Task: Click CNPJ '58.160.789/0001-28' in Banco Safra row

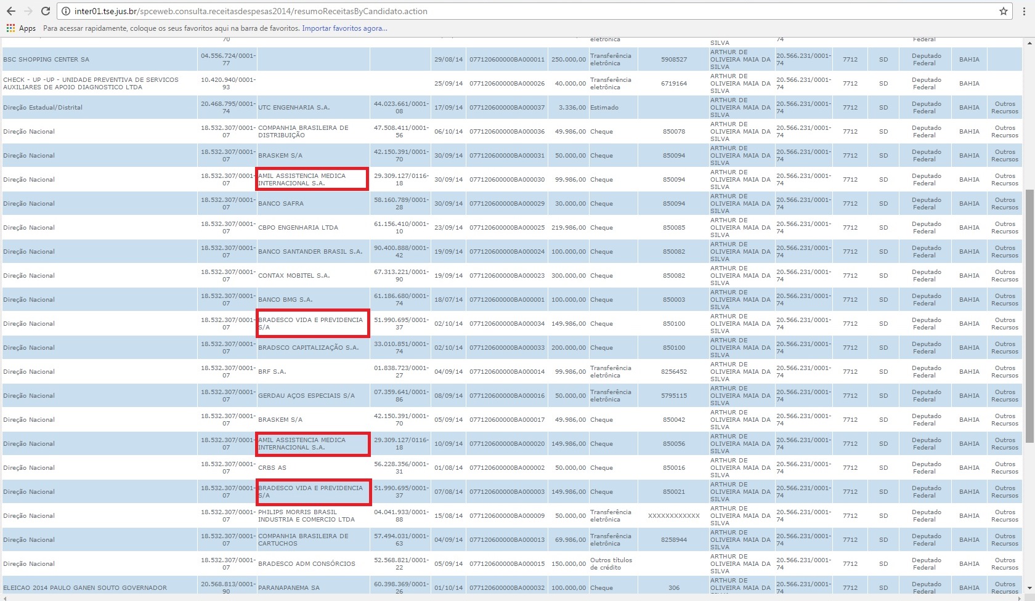Action: 400,204
